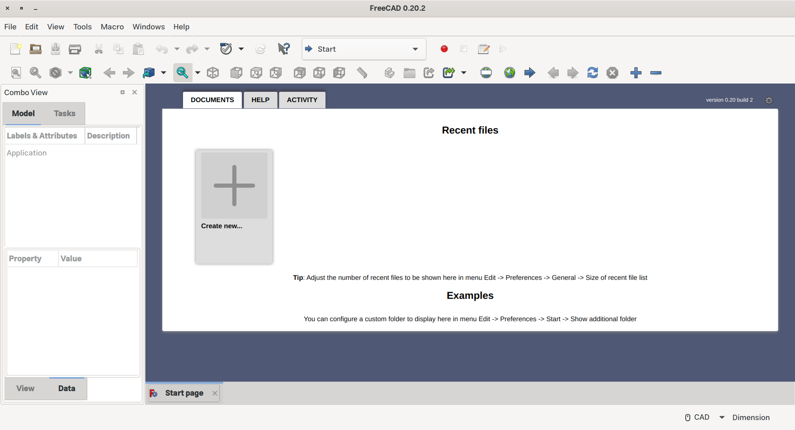Close the Start page tab

click(214, 393)
